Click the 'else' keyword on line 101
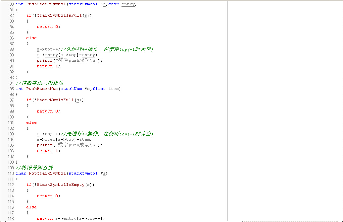The width and height of the screenshot is (343, 222). (31, 122)
